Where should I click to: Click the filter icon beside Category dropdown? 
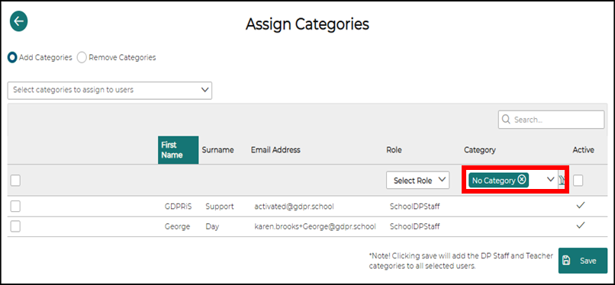[562, 180]
